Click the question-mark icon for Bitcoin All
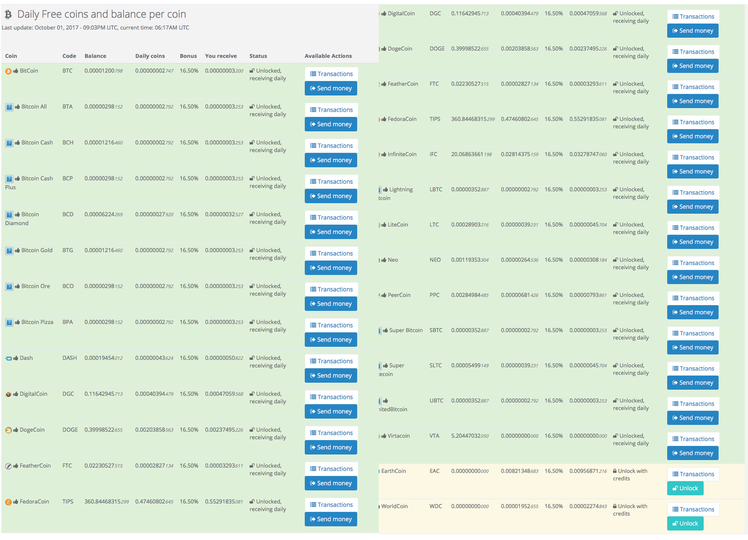 coord(9,107)
